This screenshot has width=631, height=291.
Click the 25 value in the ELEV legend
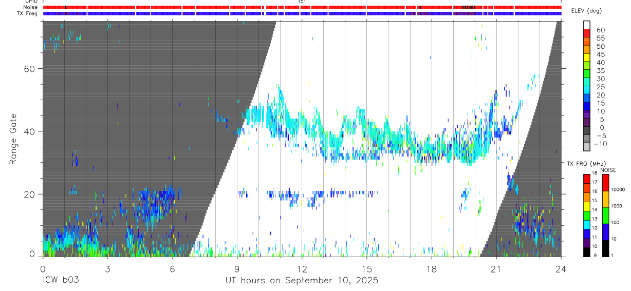coord(600,87)
